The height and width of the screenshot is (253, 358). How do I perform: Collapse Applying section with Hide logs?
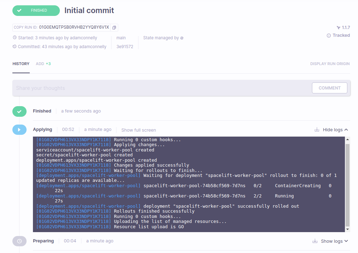click(x=335, y=130)
